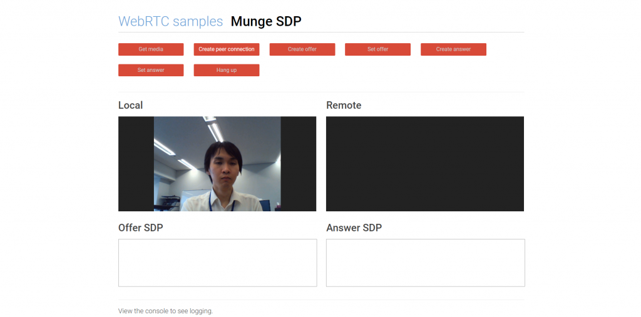Screen dimensions: 641x317
Task: Click the Create answer button
Action: pyautogui.click(x=453, y=49)
